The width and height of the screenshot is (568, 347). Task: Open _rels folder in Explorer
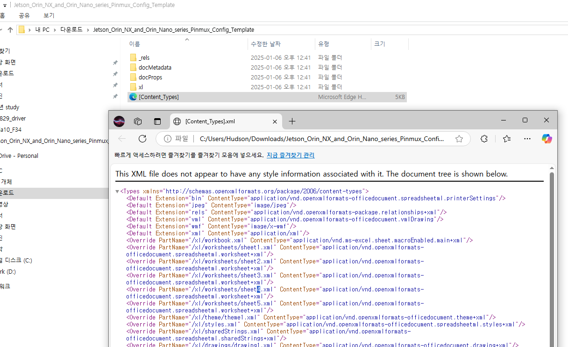[x=144, y=57]
